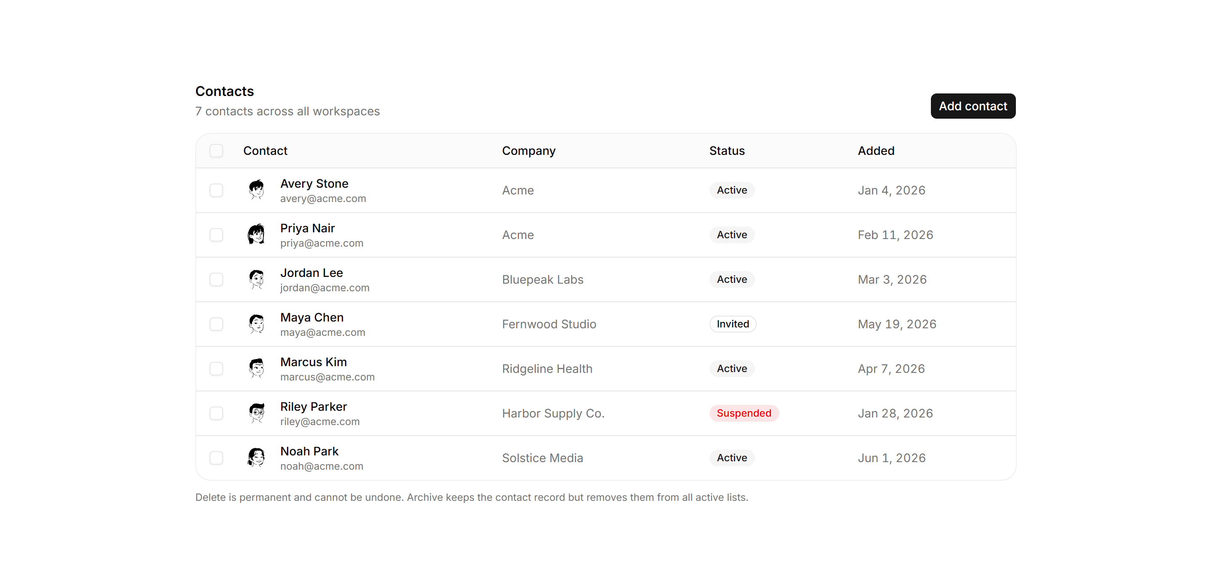Click the Invited status badge
1212x585 pixels.
click(x=733, y=324)
